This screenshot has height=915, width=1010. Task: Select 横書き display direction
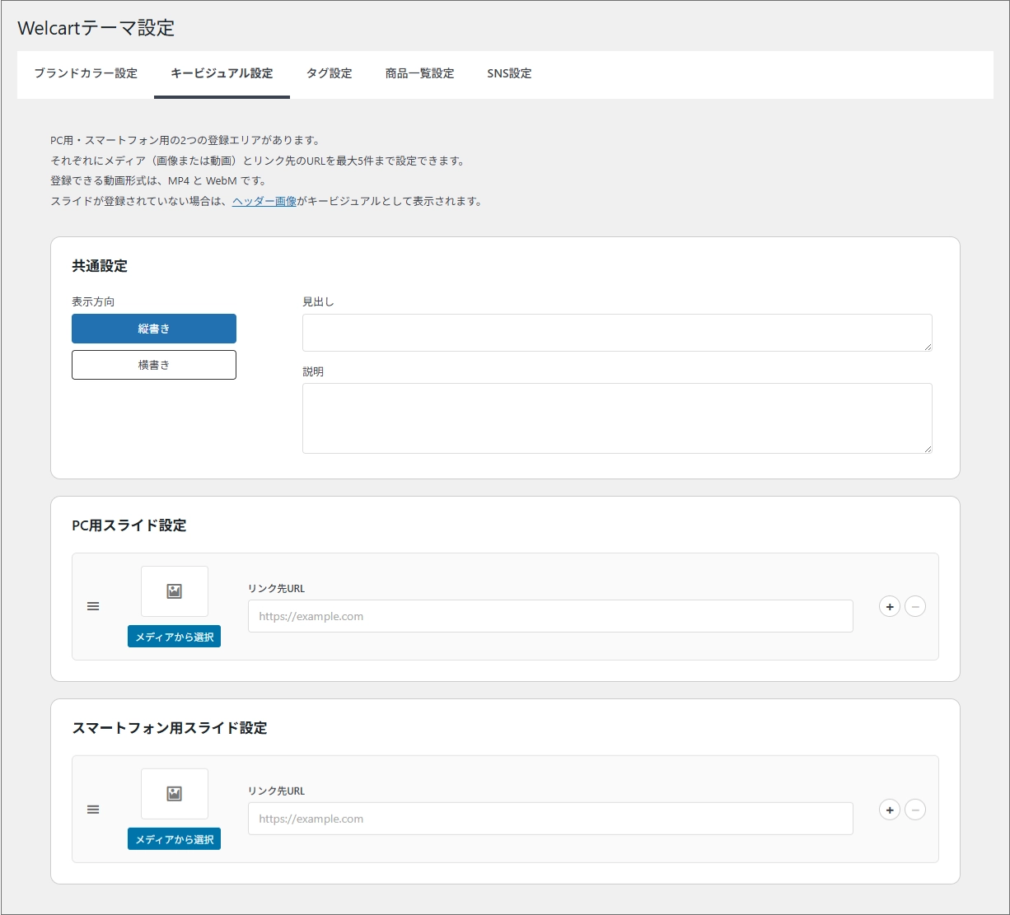pos(154,364)
